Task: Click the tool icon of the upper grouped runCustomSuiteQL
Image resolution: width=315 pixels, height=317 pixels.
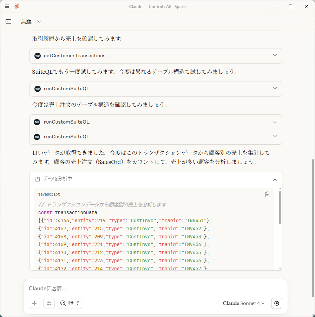Action: [x=37, y=122]
